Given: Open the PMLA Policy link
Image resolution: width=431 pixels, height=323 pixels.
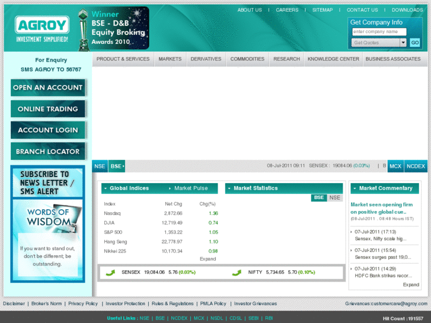Looking at the screenshot, I should coord(213,303).
